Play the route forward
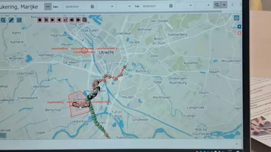Image resolution: width=271 pixels, height=152 pixels. pos(53,20)
